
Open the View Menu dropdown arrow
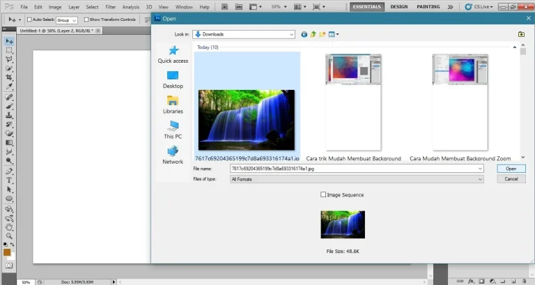pos(338,34)
